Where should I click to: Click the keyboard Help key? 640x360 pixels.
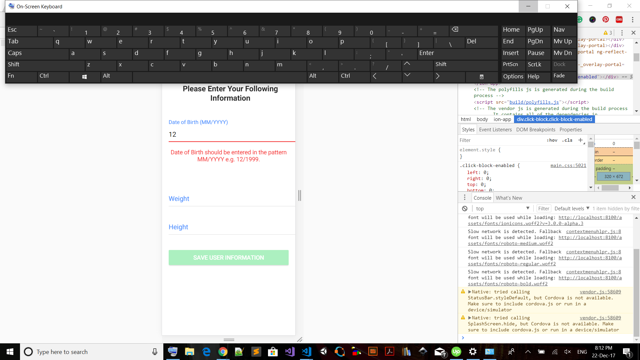click(x=538, y=77)
